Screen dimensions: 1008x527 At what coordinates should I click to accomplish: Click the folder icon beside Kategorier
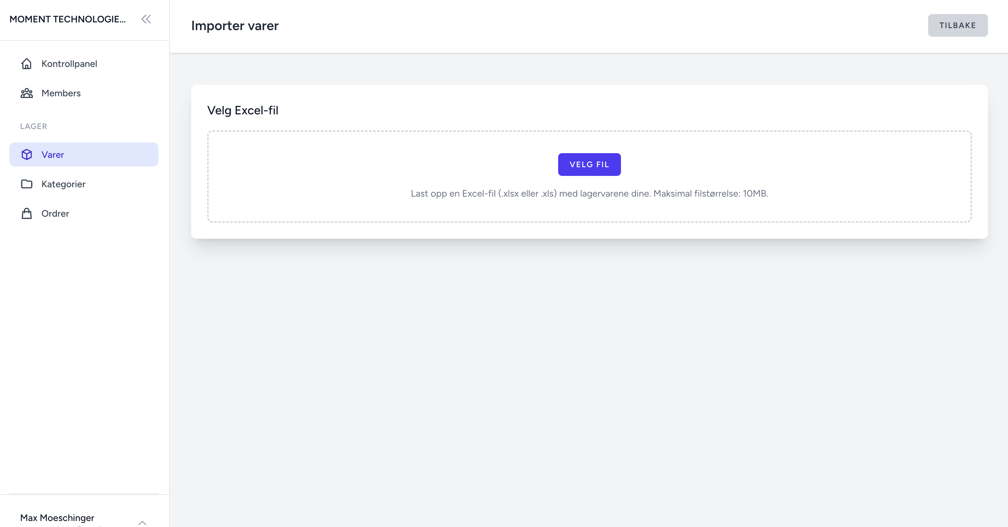(x=27, y=184)
